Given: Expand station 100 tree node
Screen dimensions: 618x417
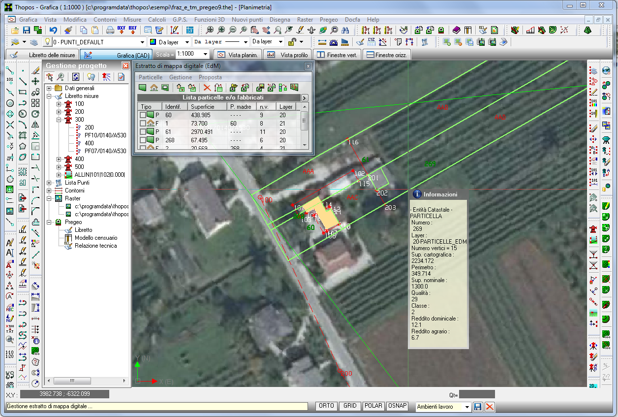Looking at the screenshot, I should (x=59, y=104).
